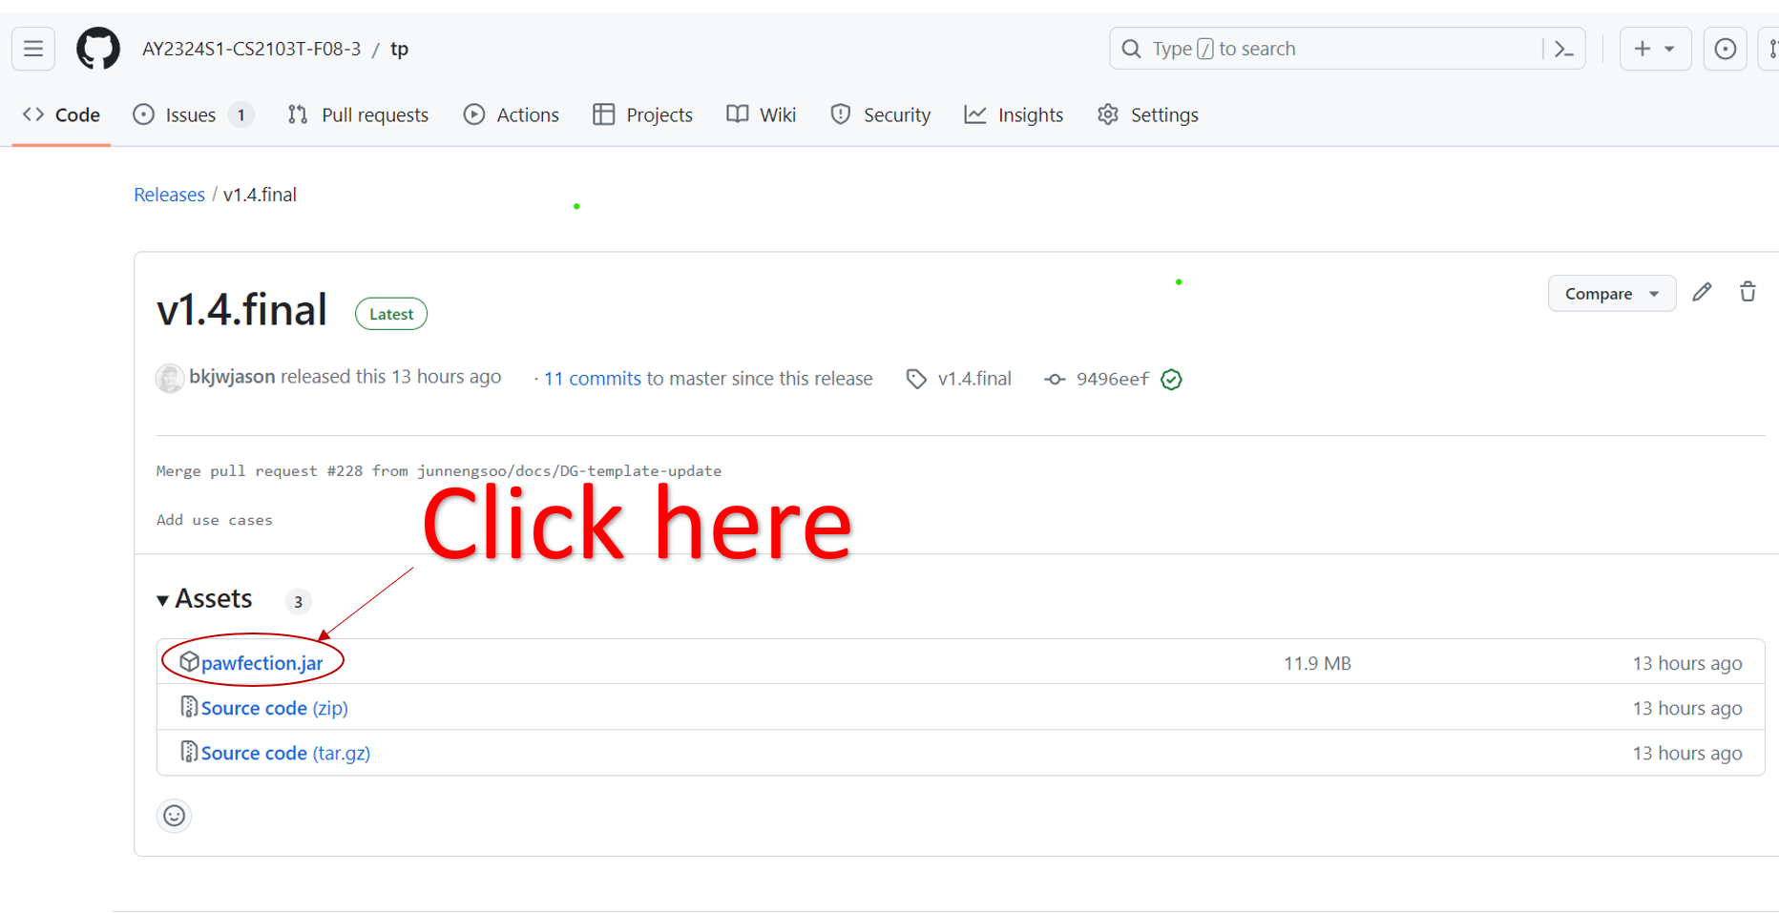The image size is (1779, 913).
Task: Download pawfection.jar asset
Action: click(x=262, y=663)
